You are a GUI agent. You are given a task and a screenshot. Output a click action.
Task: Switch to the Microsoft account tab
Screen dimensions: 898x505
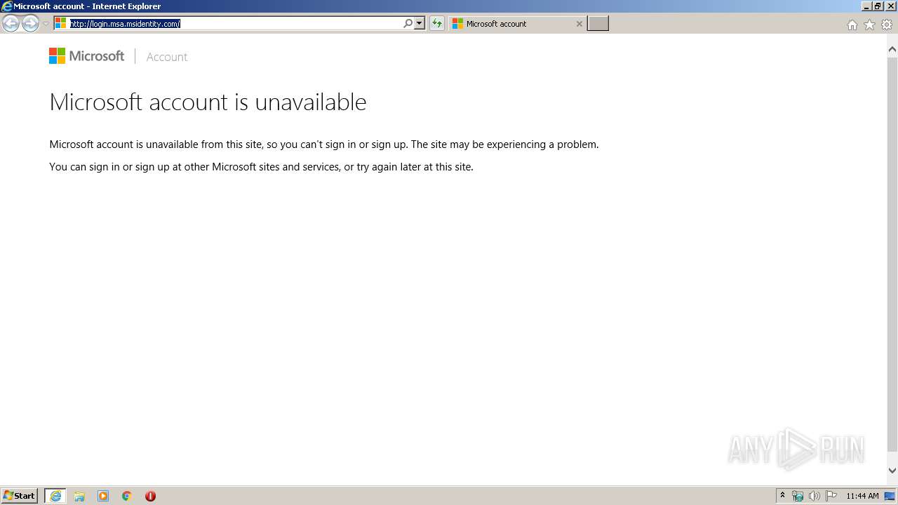point(518,24)
